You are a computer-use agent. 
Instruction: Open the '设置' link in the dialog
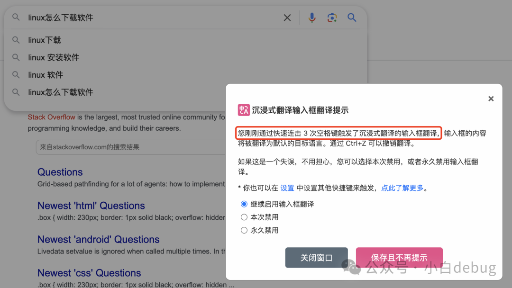point(287,188)
